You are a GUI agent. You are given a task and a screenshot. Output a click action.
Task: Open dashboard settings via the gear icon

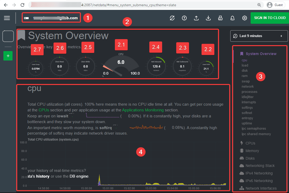(244, 18)
